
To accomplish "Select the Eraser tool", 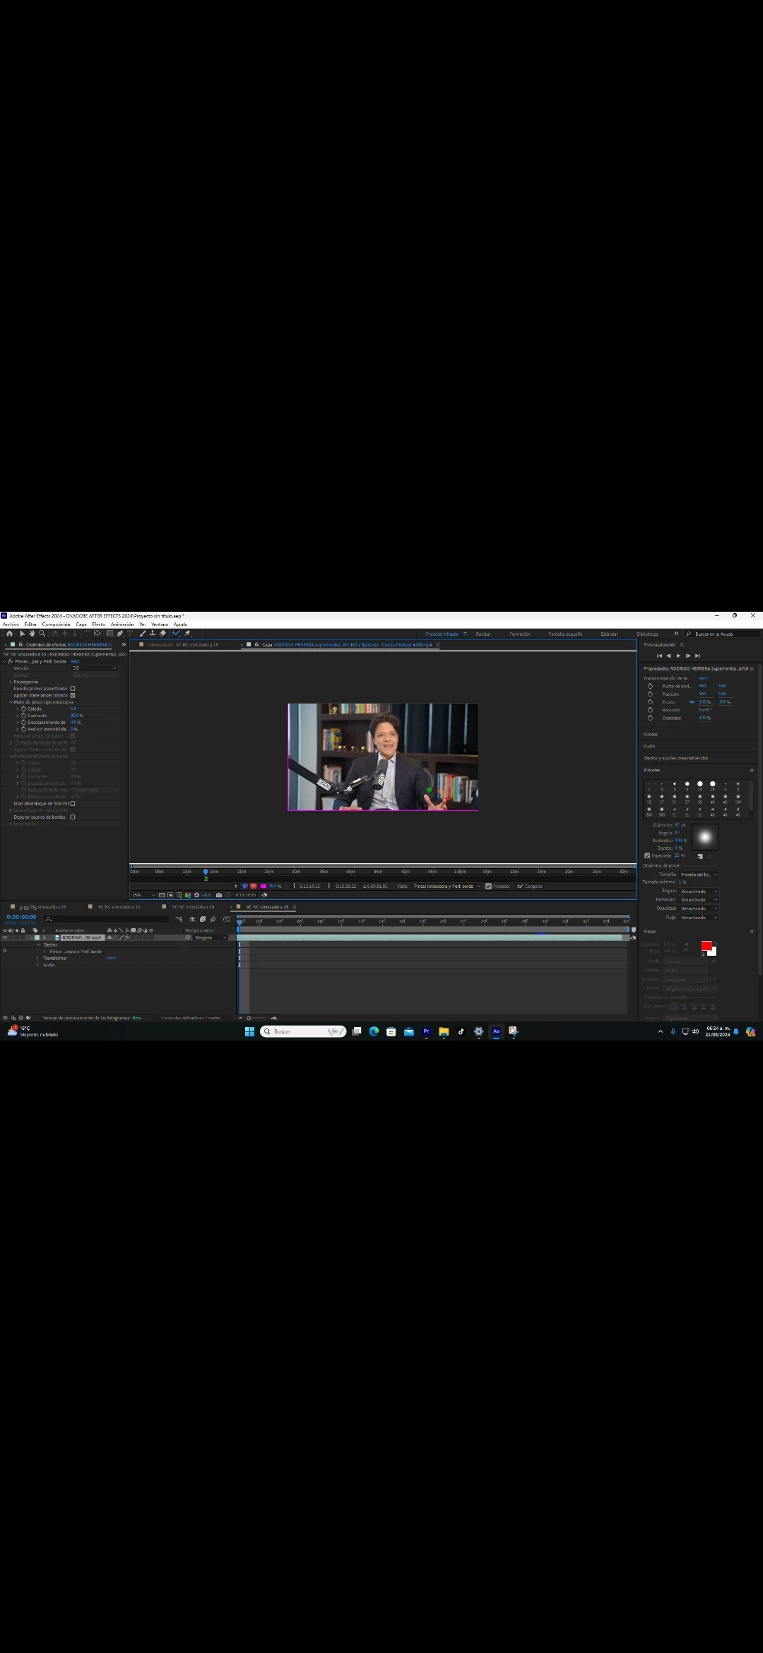I will pos(162,634).
